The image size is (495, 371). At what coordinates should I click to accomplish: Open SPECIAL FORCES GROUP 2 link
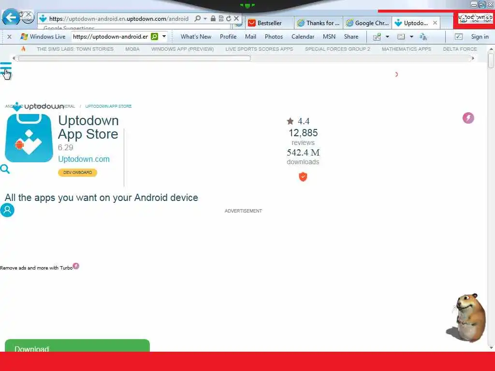pos(337,49)
